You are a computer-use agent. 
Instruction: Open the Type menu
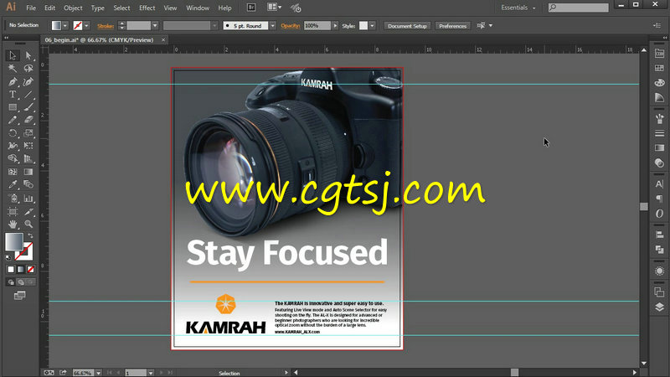tap(97, 8)
